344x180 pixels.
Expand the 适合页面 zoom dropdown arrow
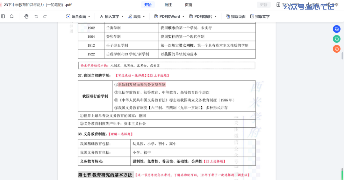89,17
